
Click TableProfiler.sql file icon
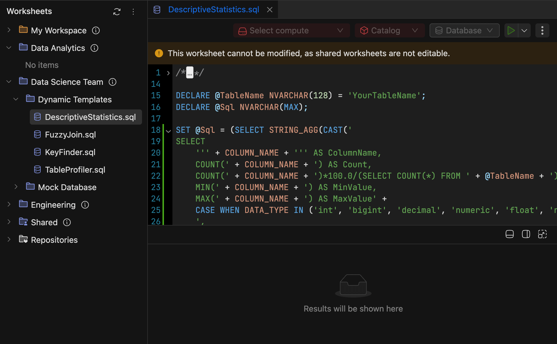click(x=37, y=170)
